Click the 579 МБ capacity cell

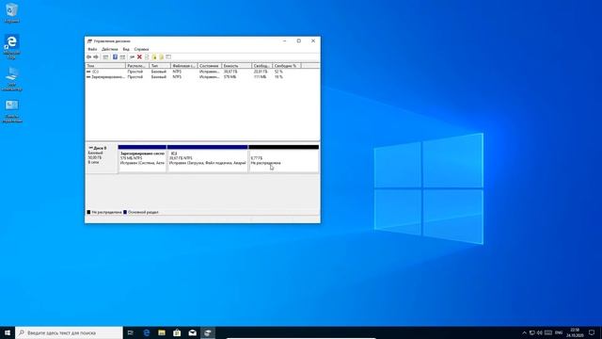230,77
